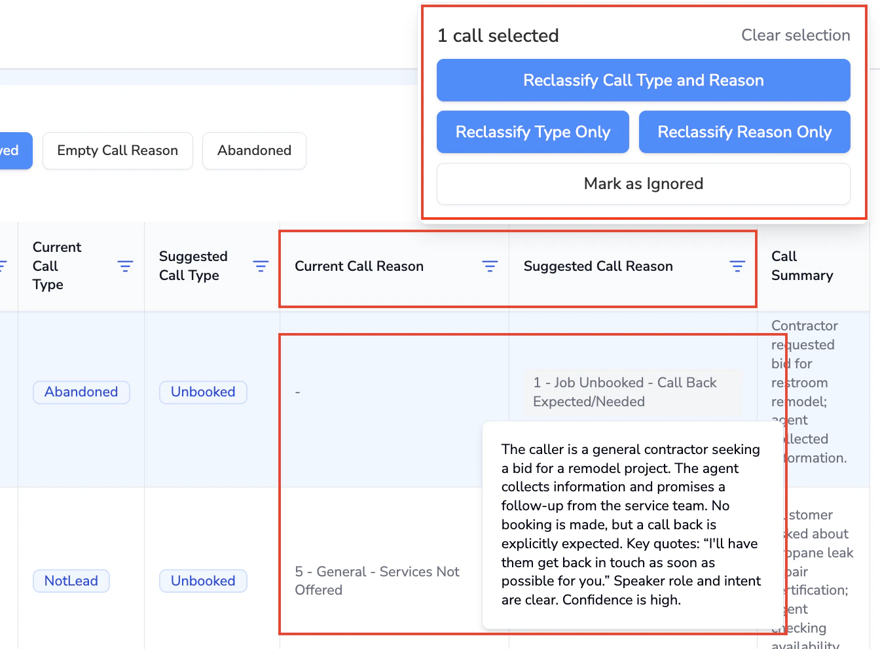Choose Reclassify Reason Only
880x649 pixels.
tap(744, 132)
